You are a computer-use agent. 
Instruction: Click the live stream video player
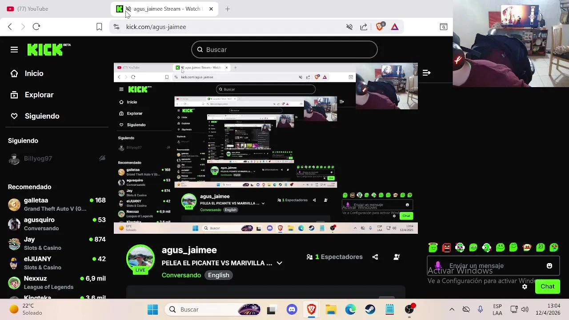[266, 148]
